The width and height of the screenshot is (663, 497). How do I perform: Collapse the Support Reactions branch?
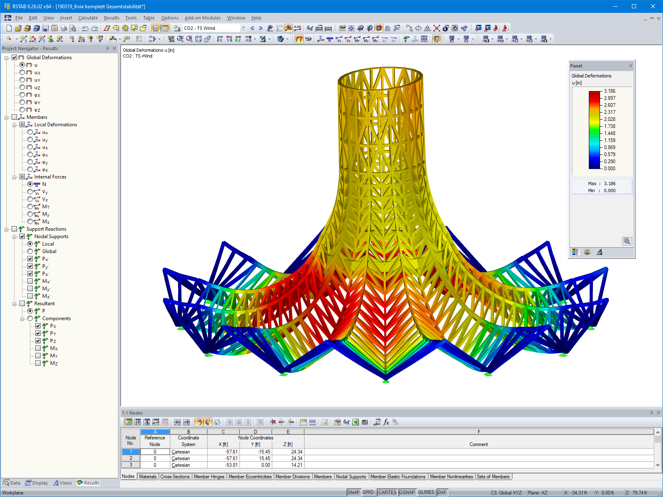[7, 229]
